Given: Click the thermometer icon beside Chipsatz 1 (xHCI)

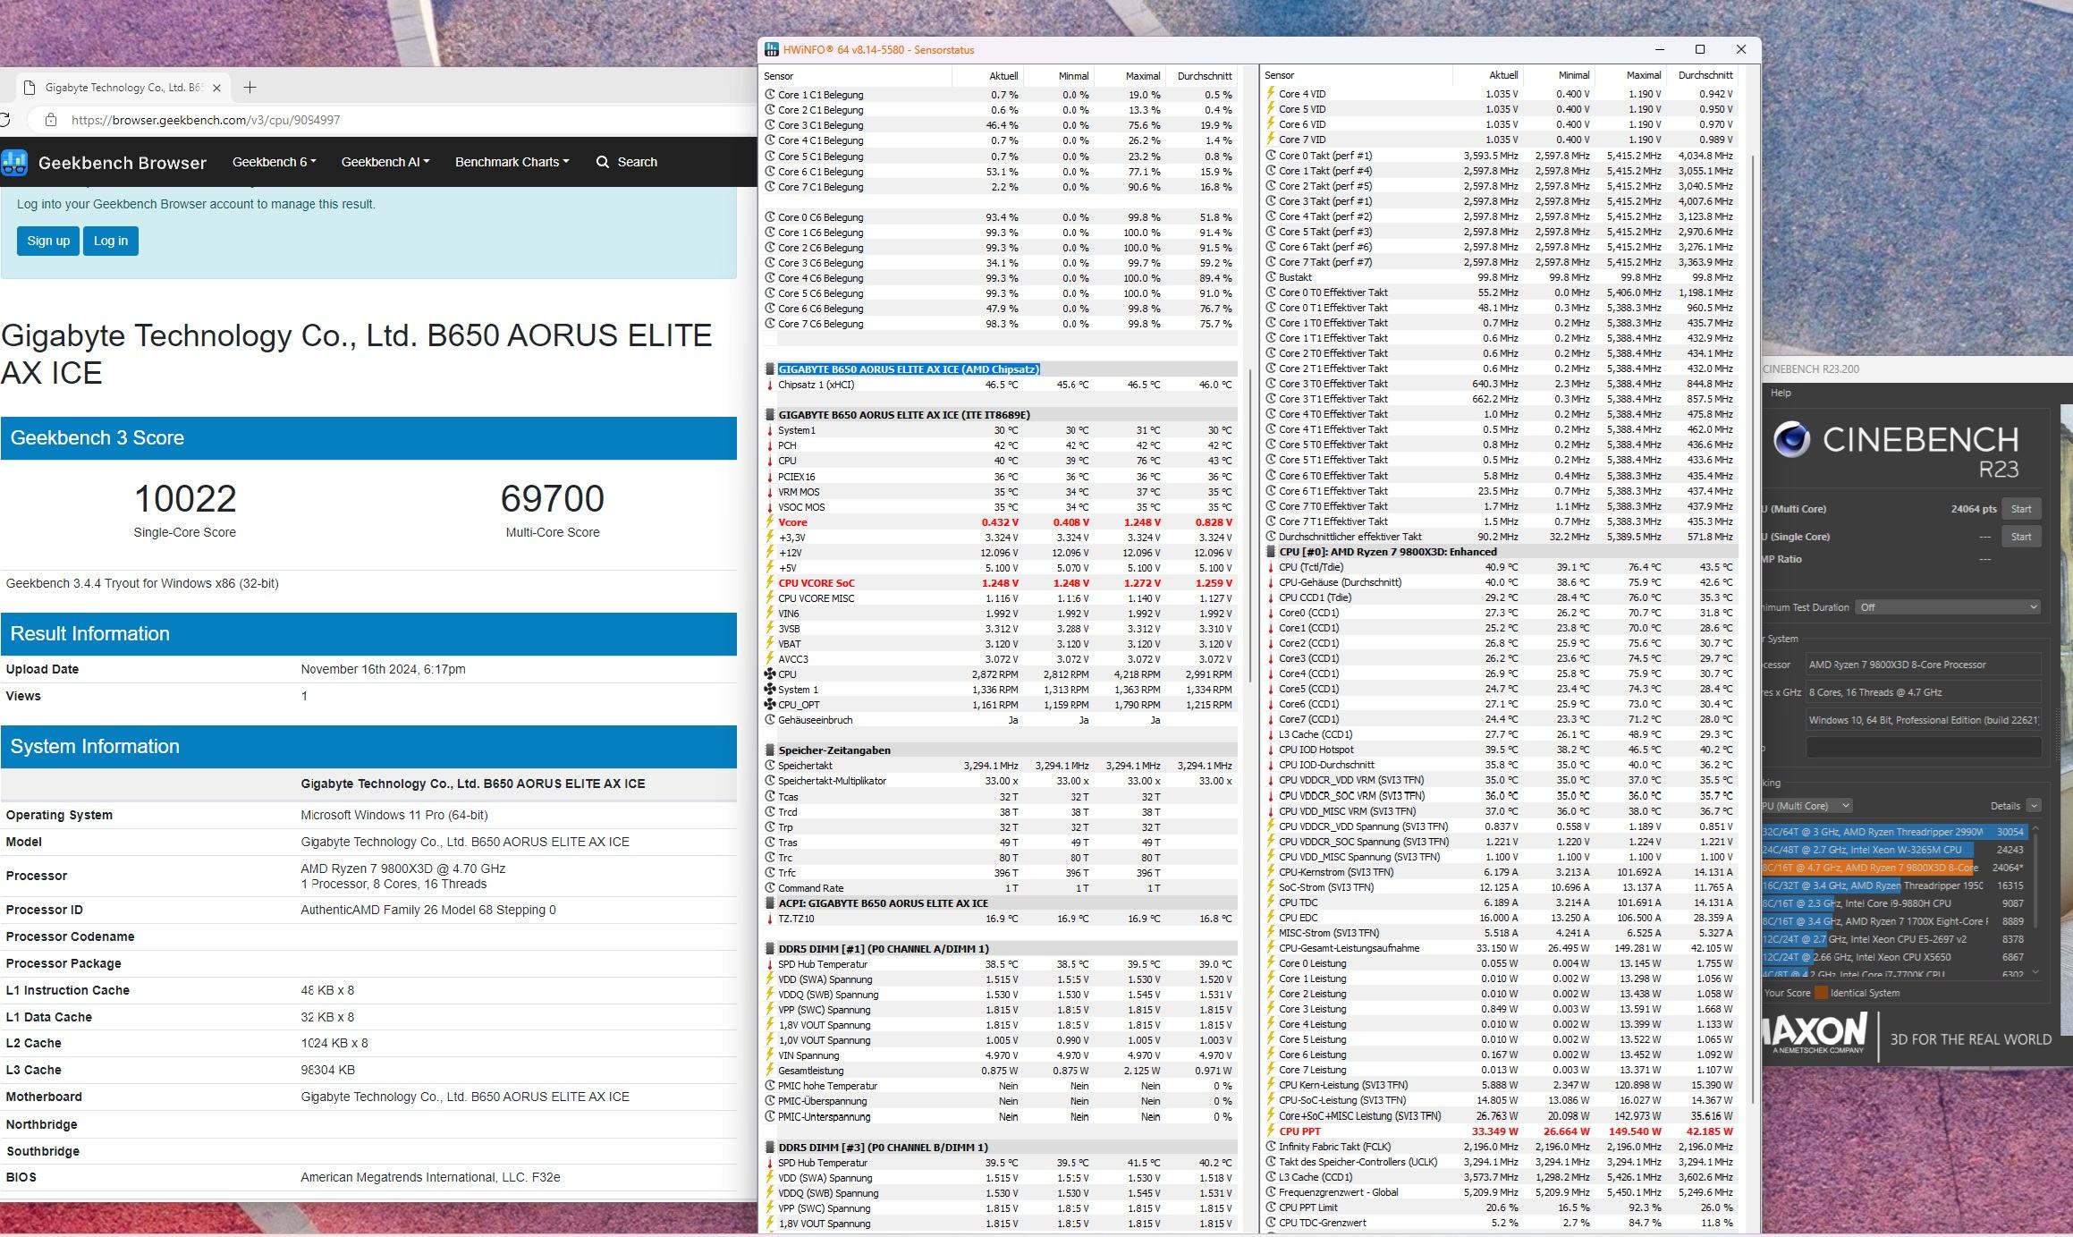Looking at the screenshot, I should pyautogui.click(x=770, y=385).
